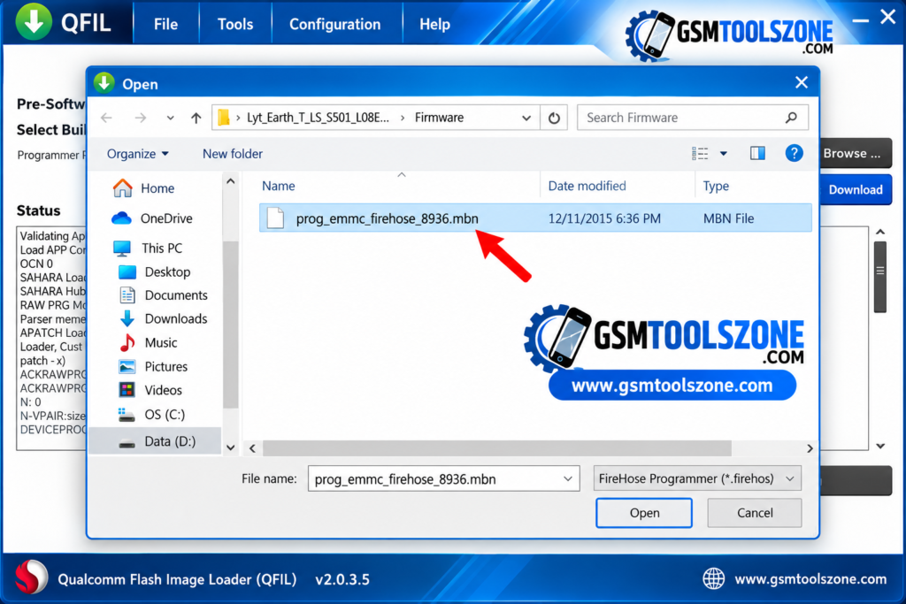Sort files by Type column
This screenshot has height=604, width=906.
[716, 186]
